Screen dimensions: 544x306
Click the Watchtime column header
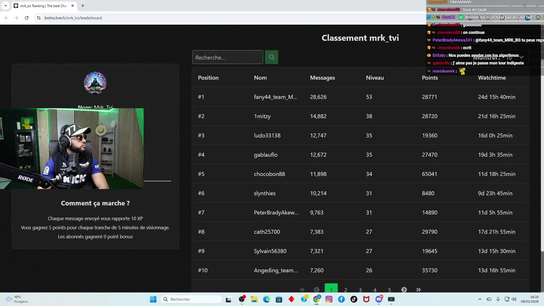492,78
